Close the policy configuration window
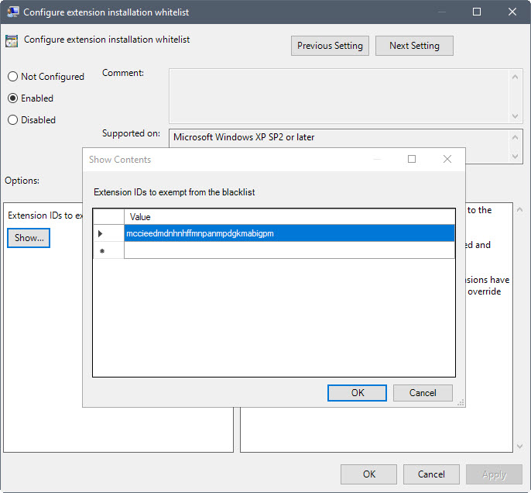Viewport: 531px width, 493px height. click(512, 12)
